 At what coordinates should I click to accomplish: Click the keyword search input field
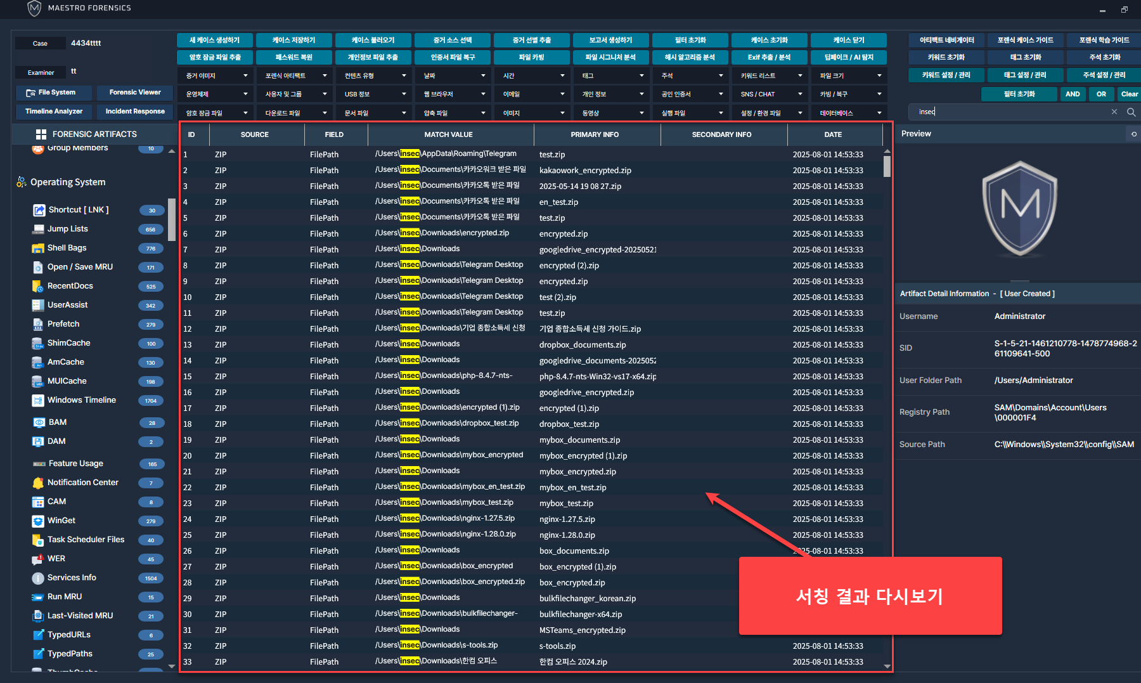pos(1008,112)
